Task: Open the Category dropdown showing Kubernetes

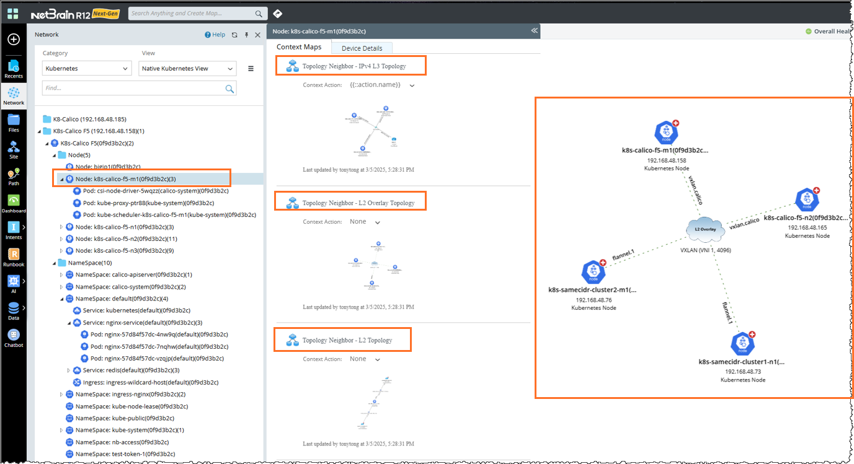Action: coord(87,69)
